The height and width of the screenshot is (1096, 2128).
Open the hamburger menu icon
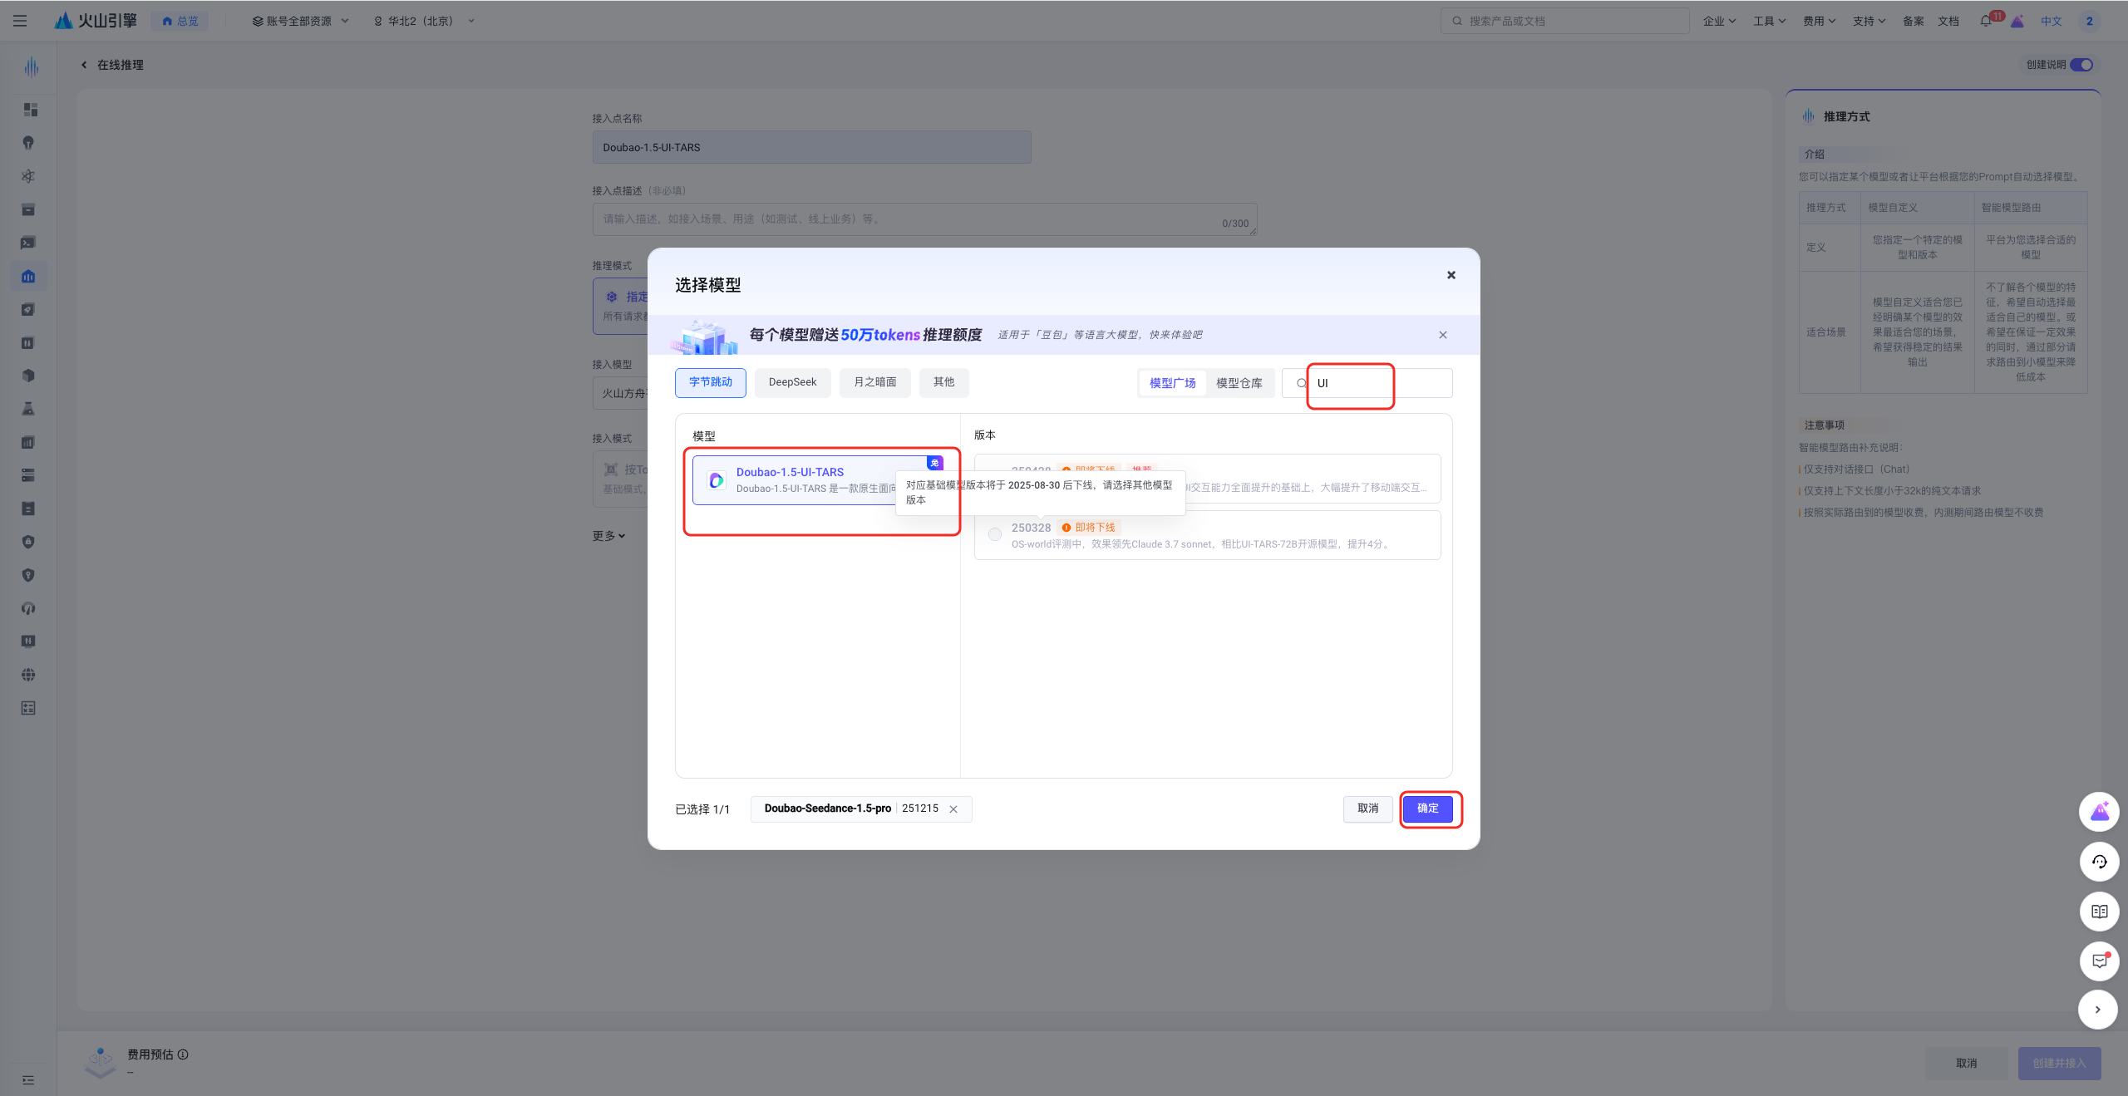click(20, 21)
